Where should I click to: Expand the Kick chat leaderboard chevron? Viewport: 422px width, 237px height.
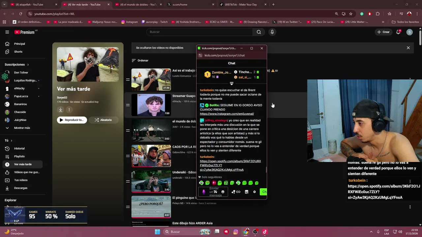click(x=231, y=84)
